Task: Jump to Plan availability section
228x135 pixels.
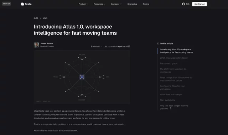Action: [x=167, y=100]
